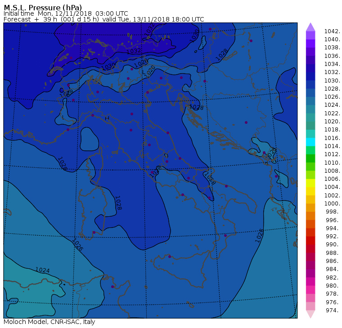Click the cyan legend swatch between 1016 and 1014
The image size is (342, 328).
pyautogui.click(x=310, y=142)
